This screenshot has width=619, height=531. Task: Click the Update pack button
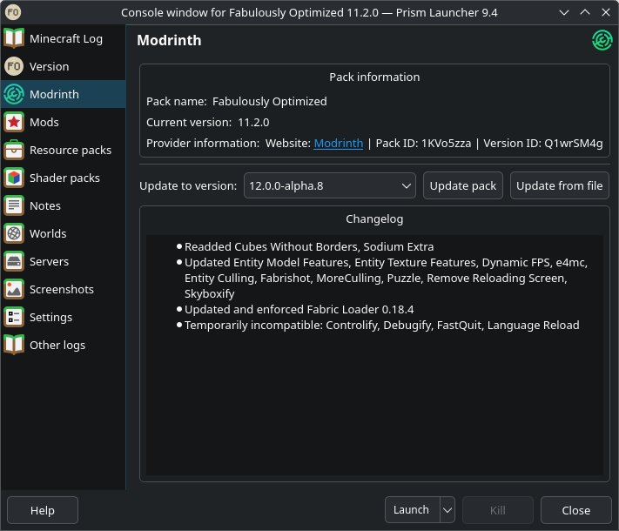(x=462, y=185)
